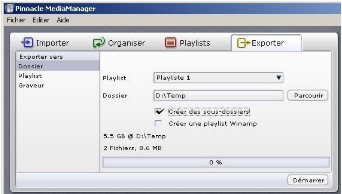This screenshot has height=194, width=342.
Task: Select Graveur in the Exporter vers list
Action: click(58, 85)
